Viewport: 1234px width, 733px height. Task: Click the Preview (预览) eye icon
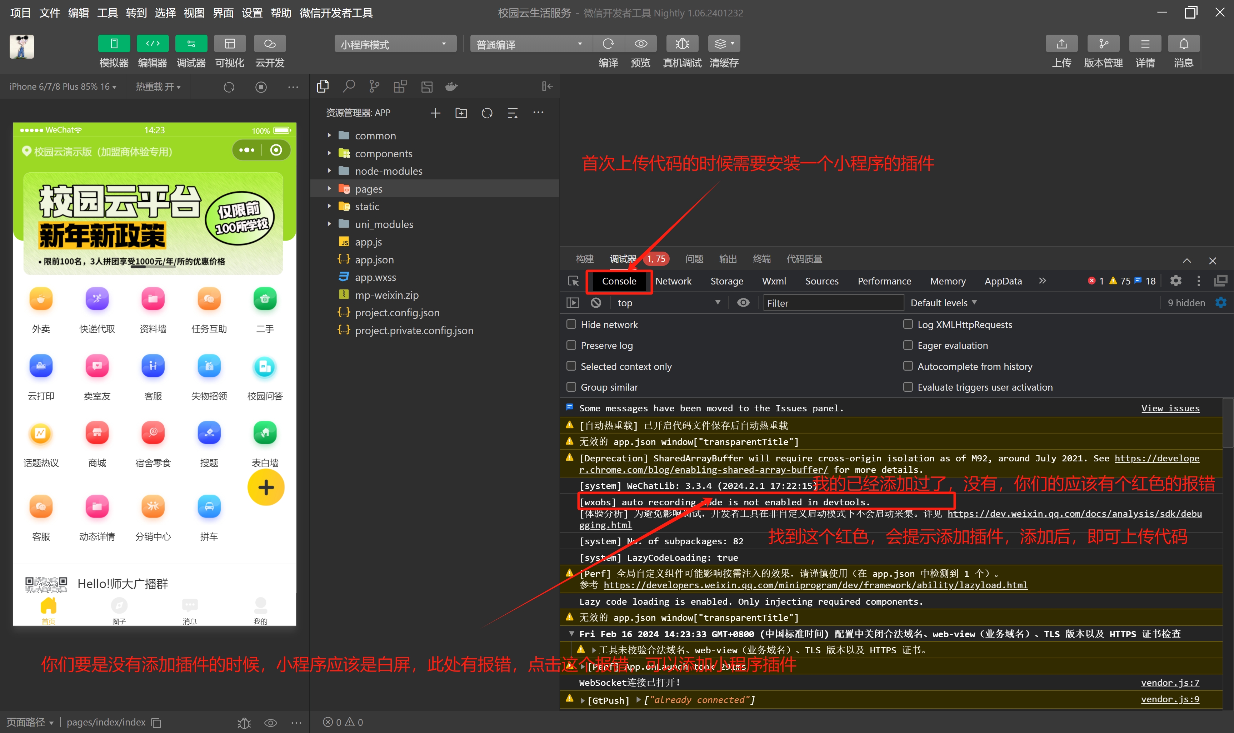[x=641, y=44]
